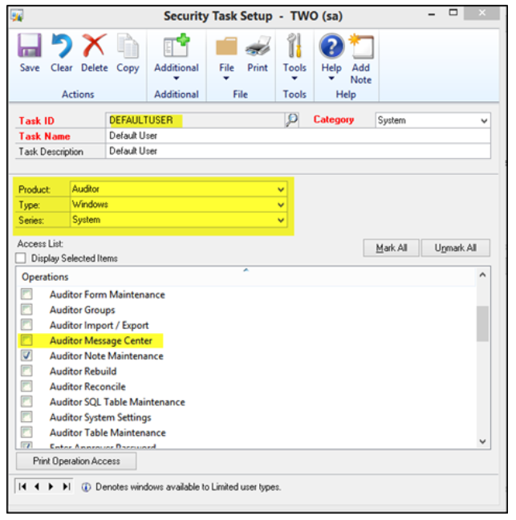
Task: Click the Save icon in Actions
Action: coord(30,46)
